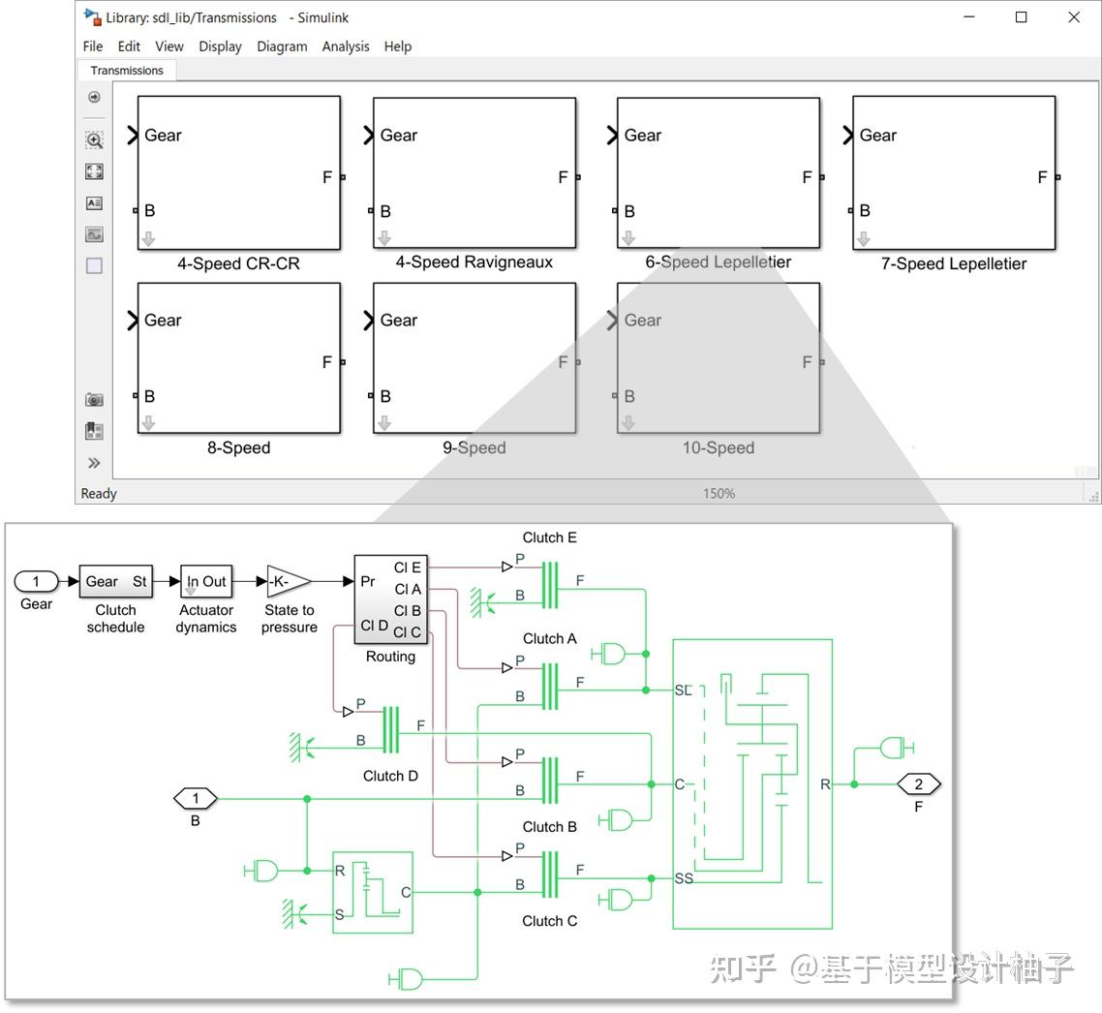Open the Viewmarks icon in the sidebar
The height and width of the screenshot is (1013, 1102).
coord(93,430)
